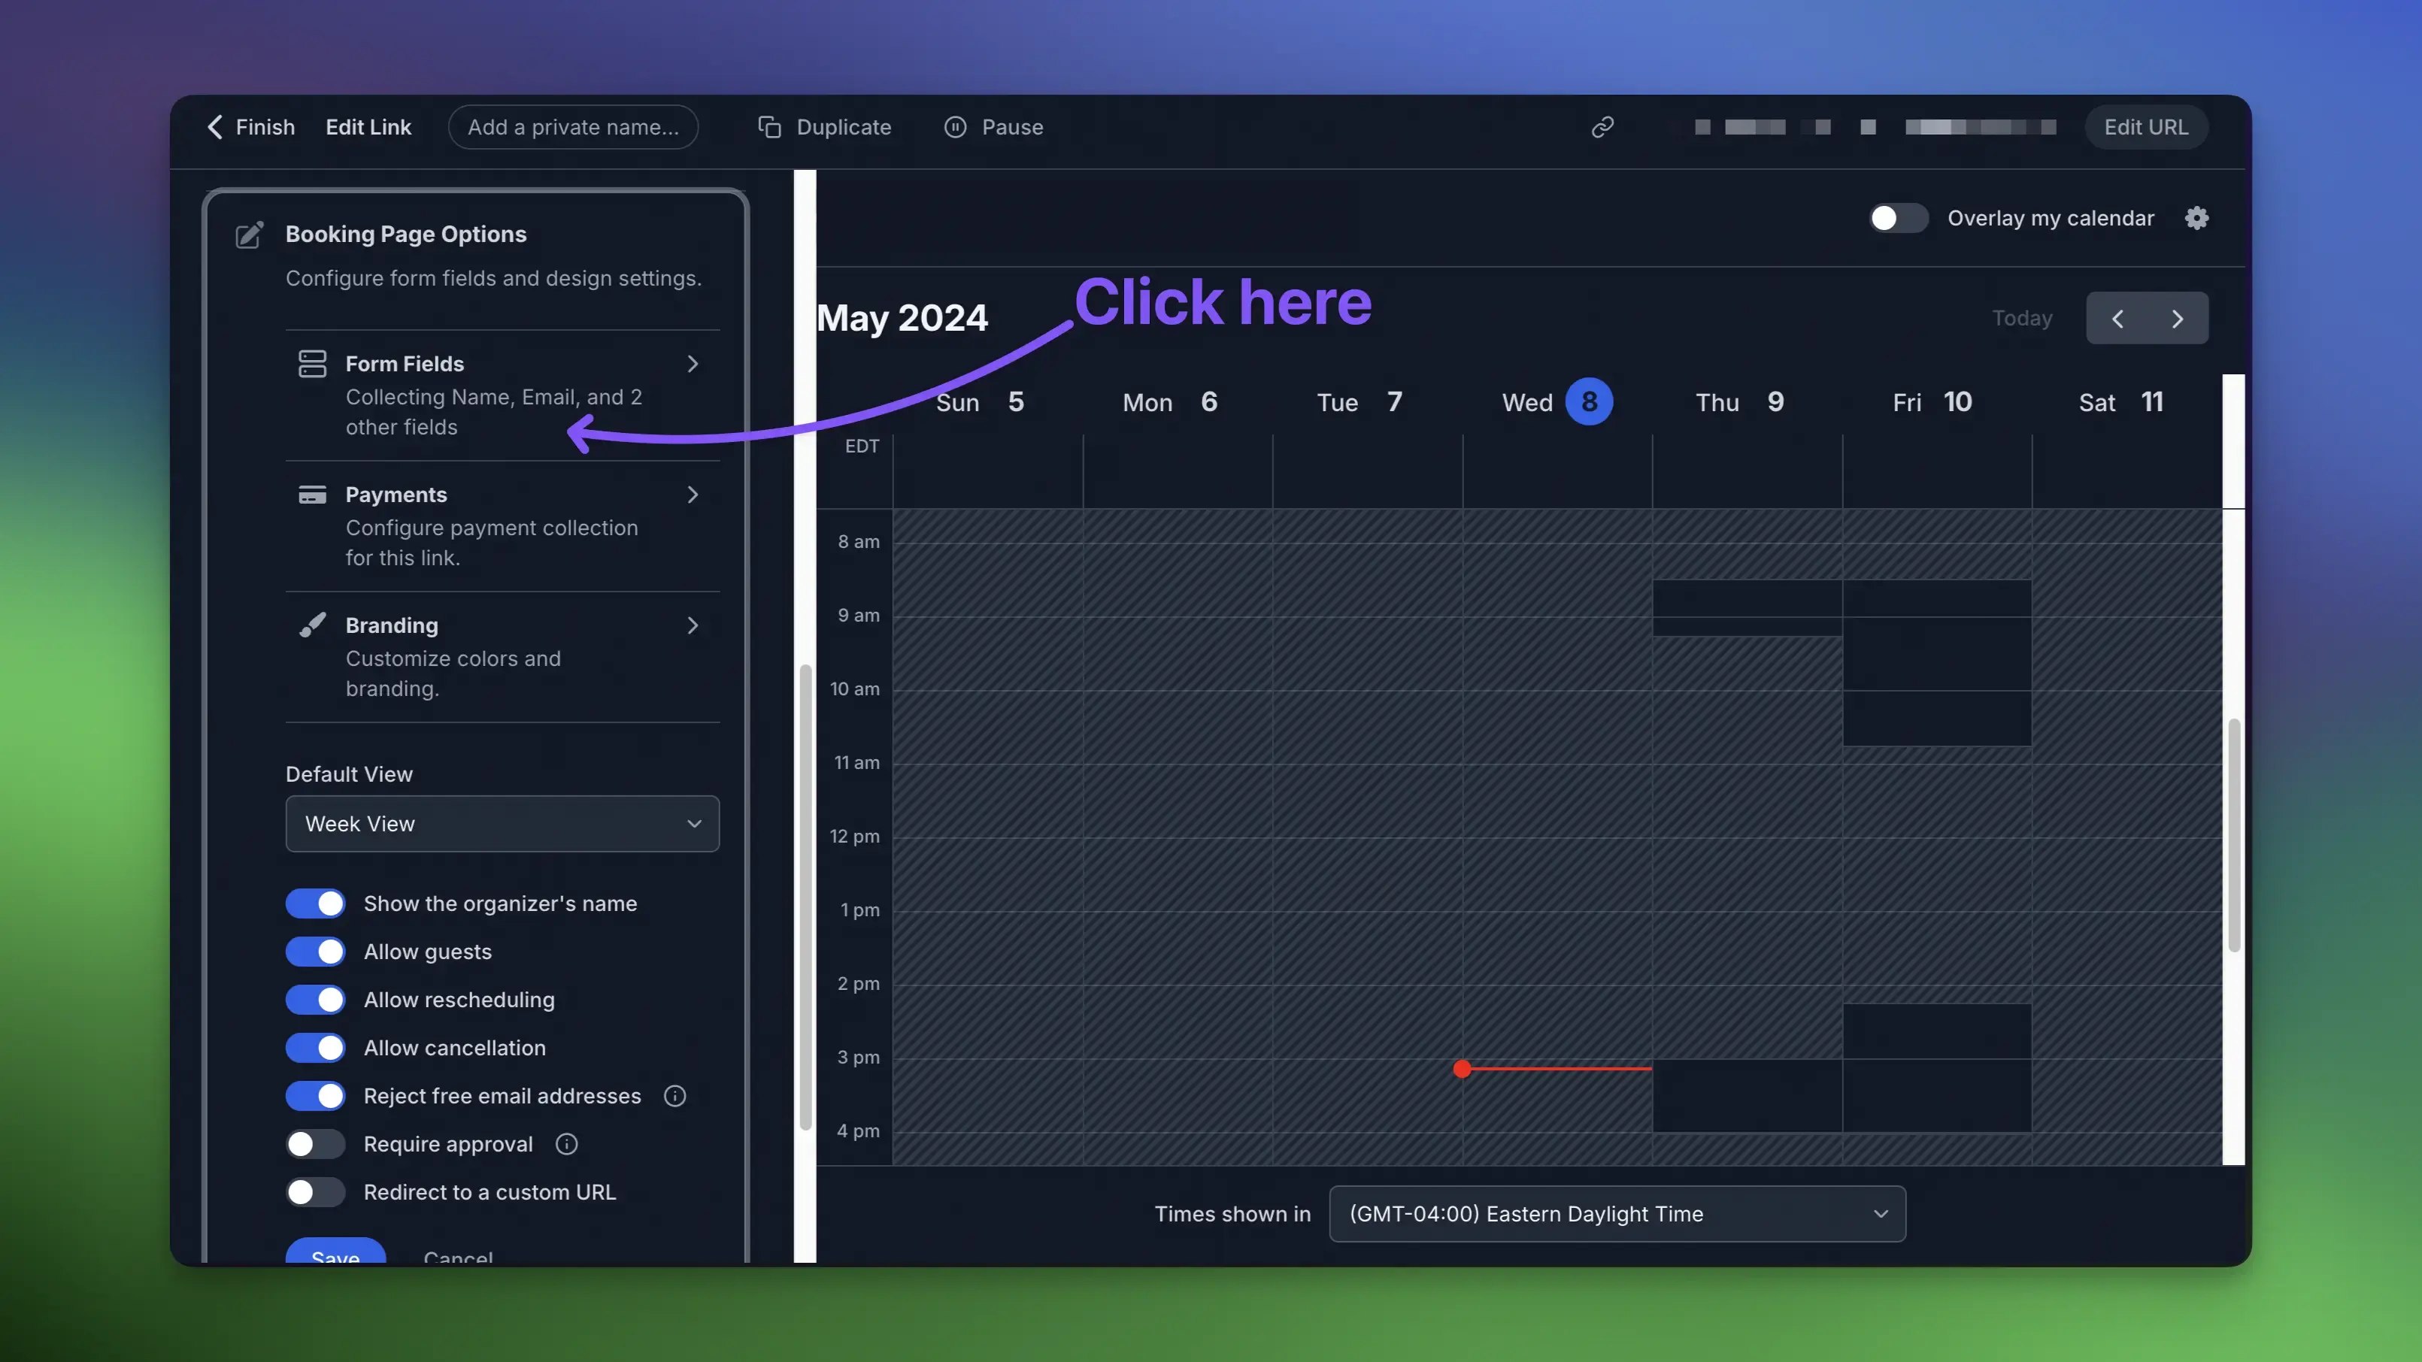Click the Booking Page Options edit icon
The image size is (2422, 1362).
click(249, 235)
